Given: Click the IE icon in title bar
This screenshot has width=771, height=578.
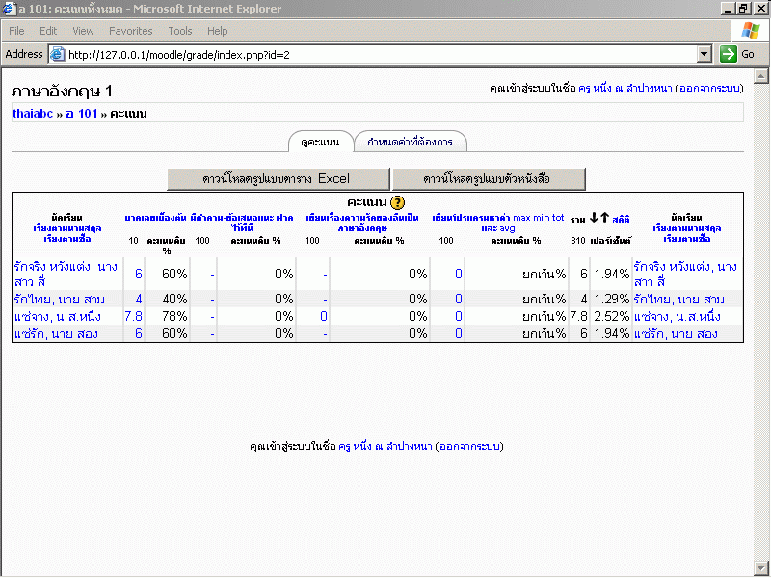Looking at the screenshot, I should point(10,9).
